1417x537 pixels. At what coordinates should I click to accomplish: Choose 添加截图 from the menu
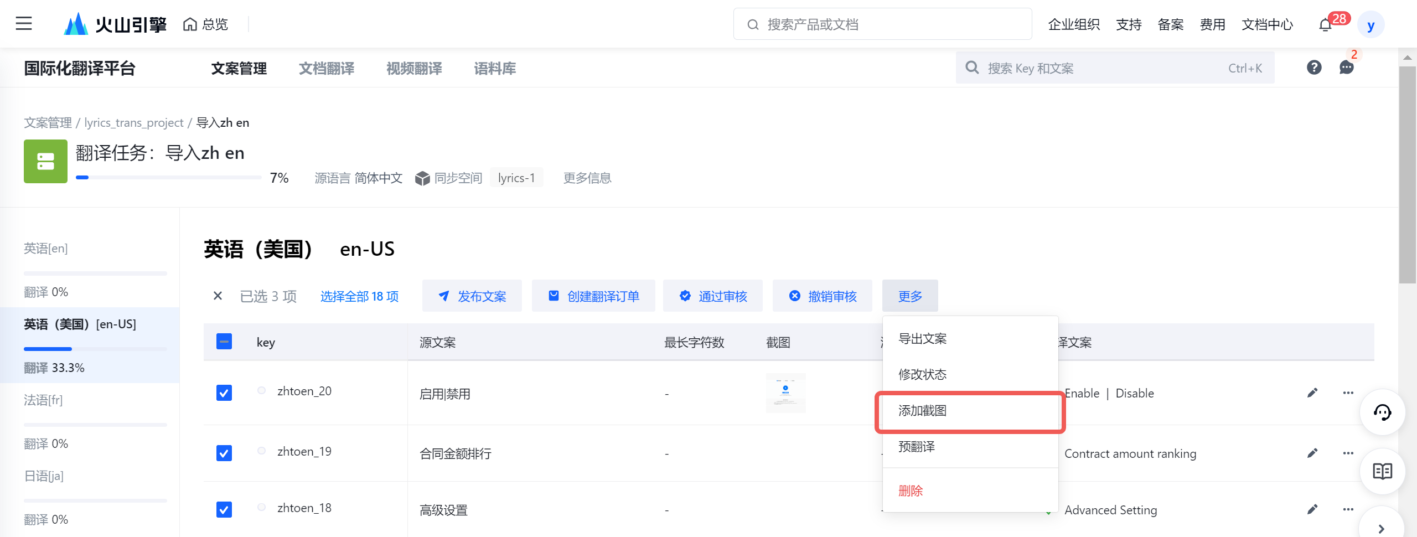point(922,411)
